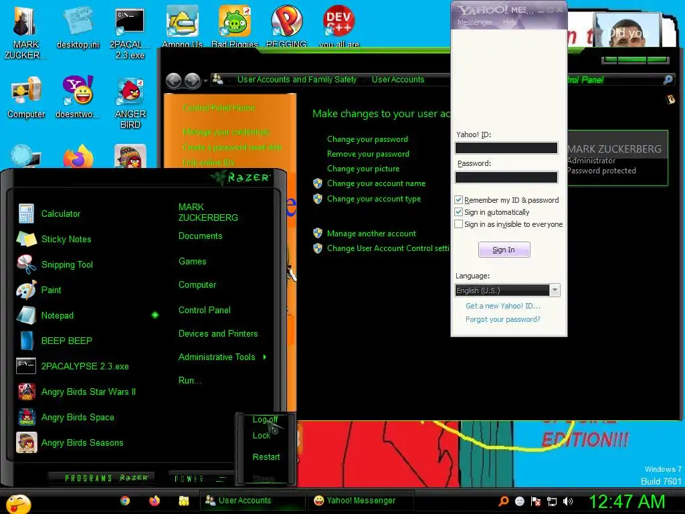This screenshot has width=685, height=514.
Task: Click Change your account type link
Action: pyautogui.click(x=373, y=199)
